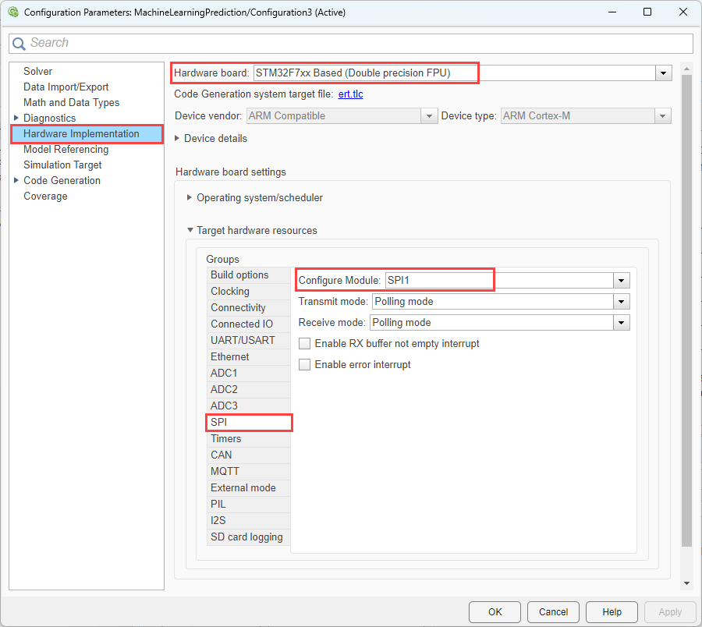Click the Simulink icon in the title bar
Image resolution: width=702 pixels, height=627 pixels.
(x=12, y=12)
